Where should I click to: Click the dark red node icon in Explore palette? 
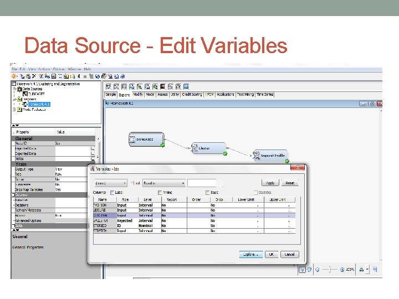coord(162,87)
